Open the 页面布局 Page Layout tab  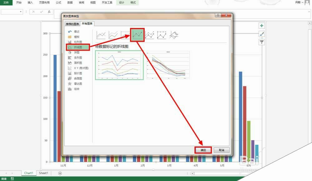click(x=44, y=2)
